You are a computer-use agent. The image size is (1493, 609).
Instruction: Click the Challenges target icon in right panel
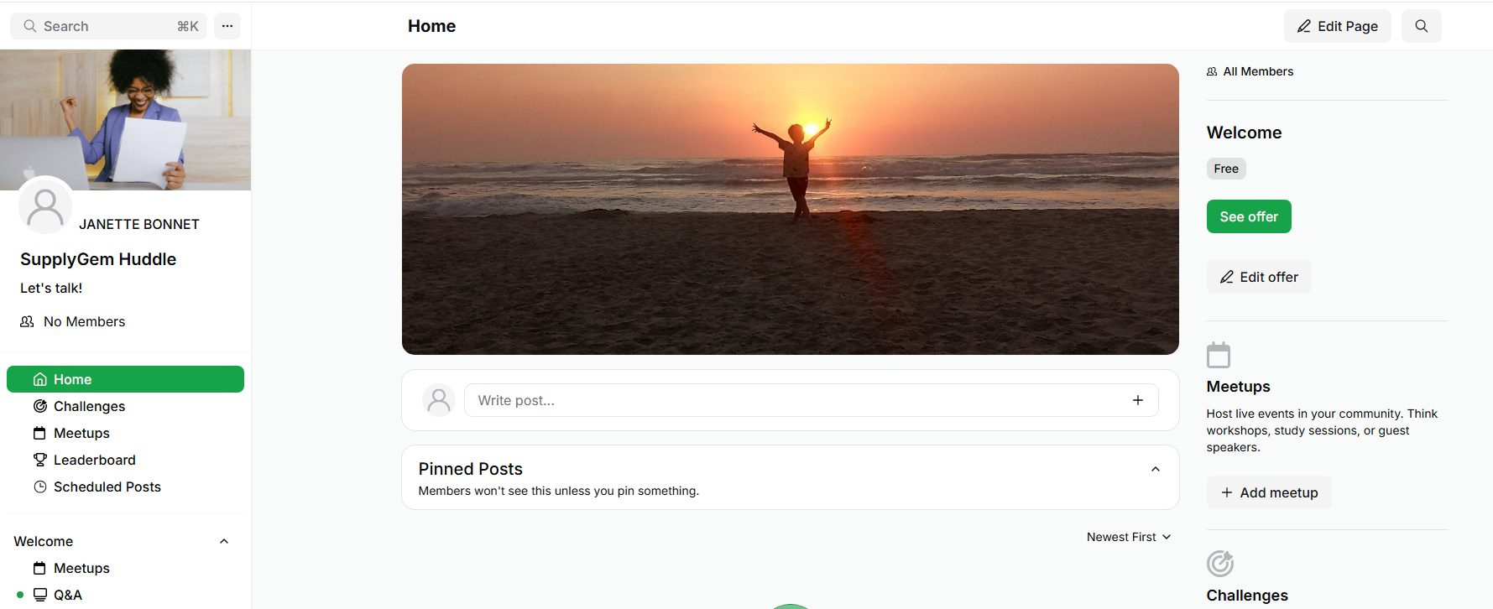tap(1219, 564)
